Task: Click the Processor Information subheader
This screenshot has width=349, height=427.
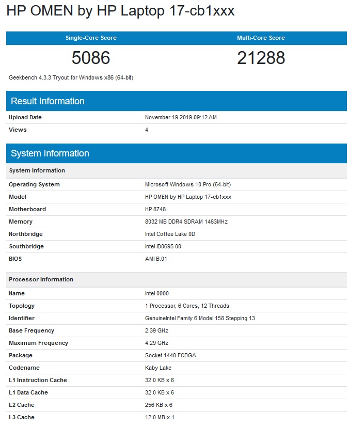Action: coord(177,279)
